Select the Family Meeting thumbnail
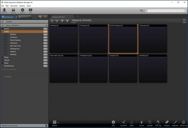188x128 pixels. [123, 39]
